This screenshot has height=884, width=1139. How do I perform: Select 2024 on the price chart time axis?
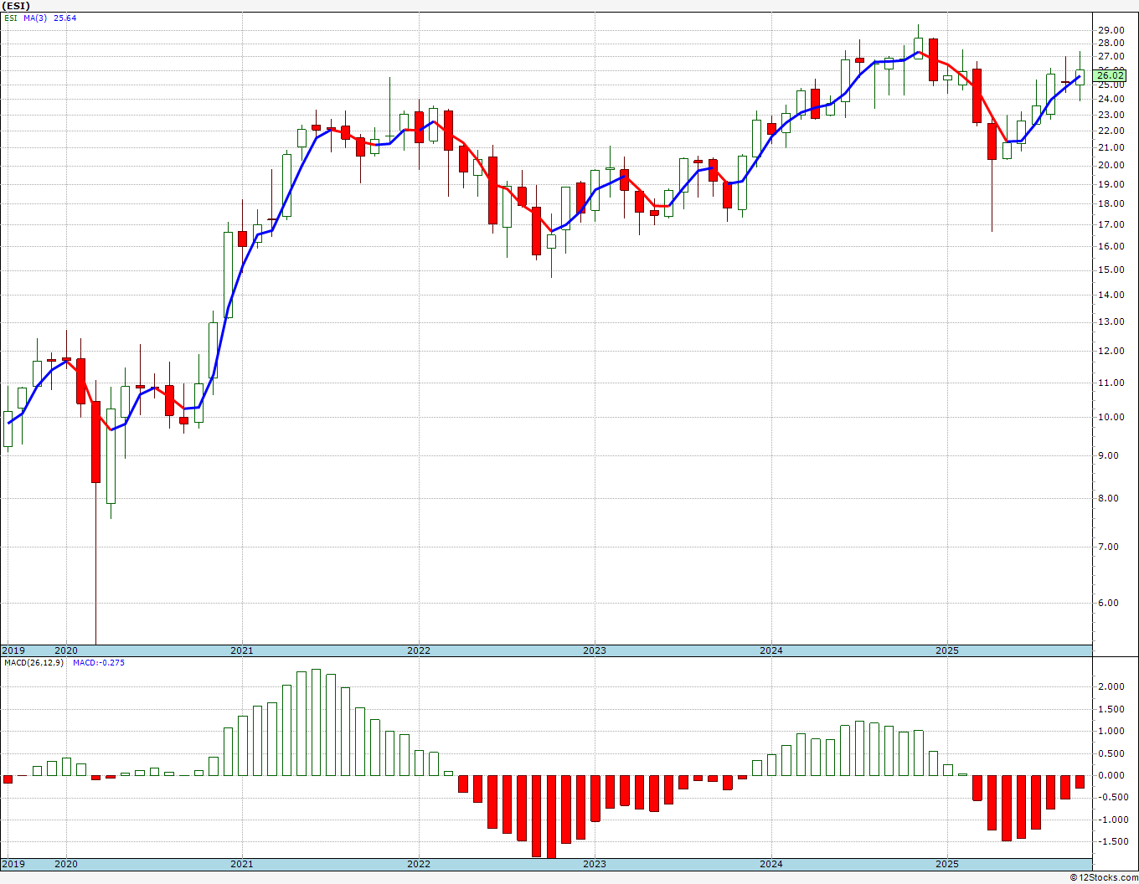tap(771, 650)
